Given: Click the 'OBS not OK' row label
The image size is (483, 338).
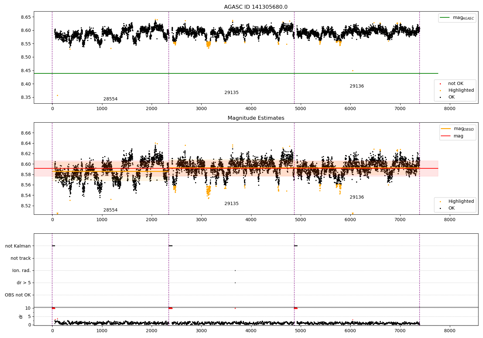Looking at the screenshot, I should pyautogui.click(x=18, y=295).
